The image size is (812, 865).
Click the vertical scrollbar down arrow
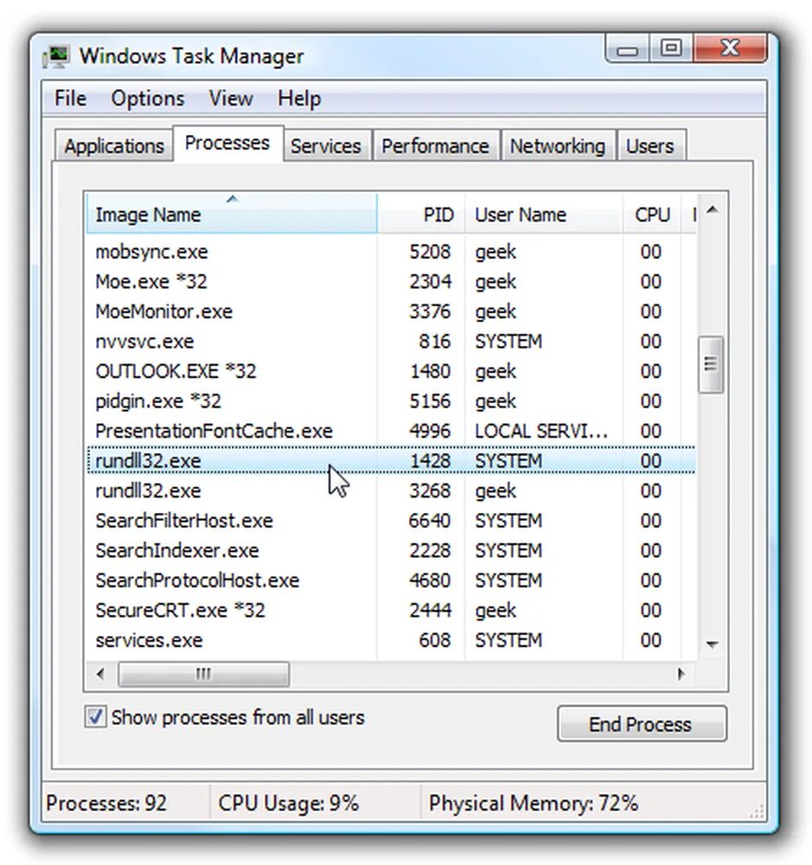713,644
